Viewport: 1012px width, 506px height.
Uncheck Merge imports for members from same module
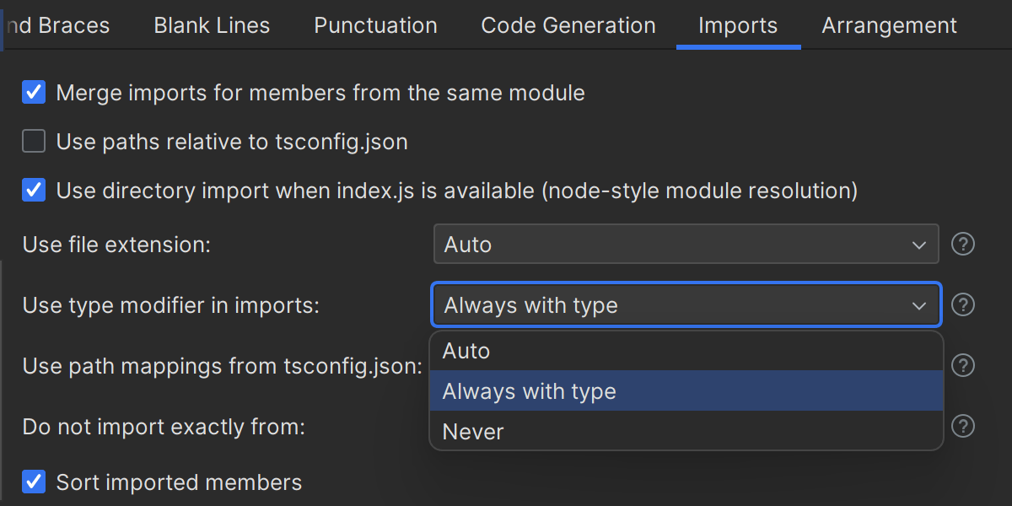coord(34,92)
